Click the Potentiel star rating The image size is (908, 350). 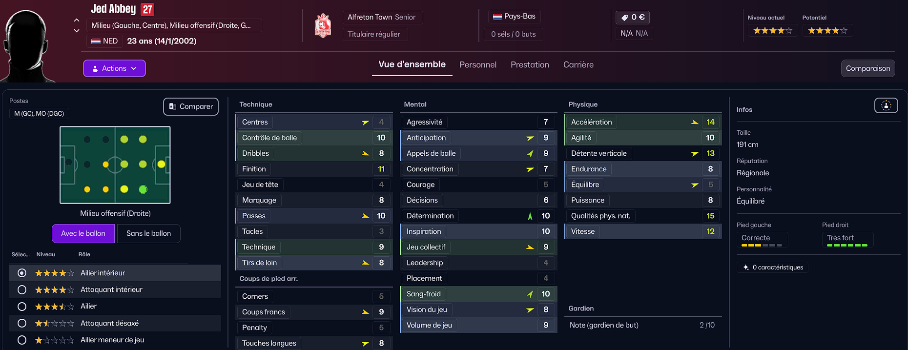click(x=827, y=31)
